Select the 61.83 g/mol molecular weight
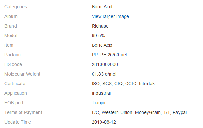Screen dimensions: 203x128 [104, 74]
